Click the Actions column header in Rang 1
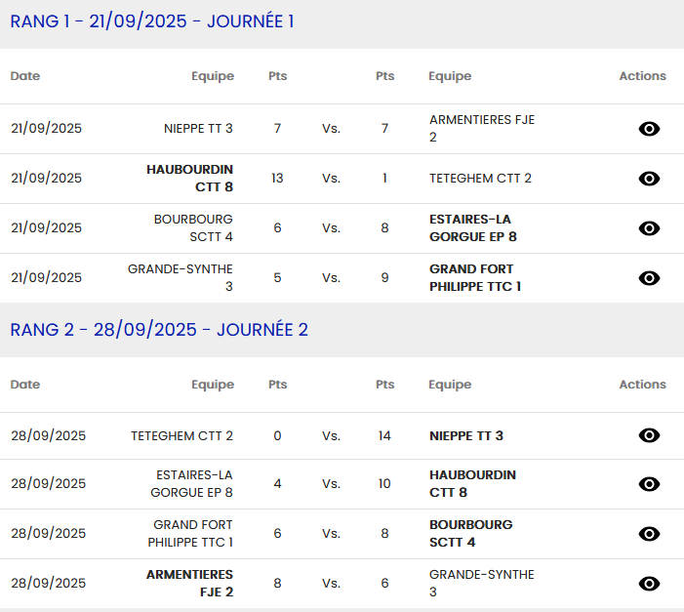Image resolution: width=684 pixels, height=612 pixels. 642,76
